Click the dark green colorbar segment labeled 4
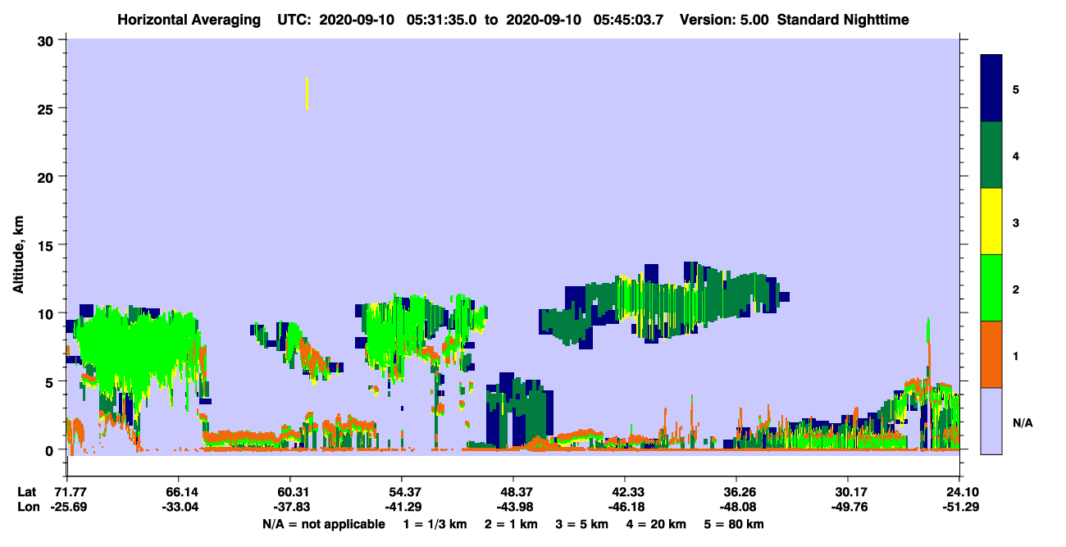 pyautogui.click(x=991, y=155)
